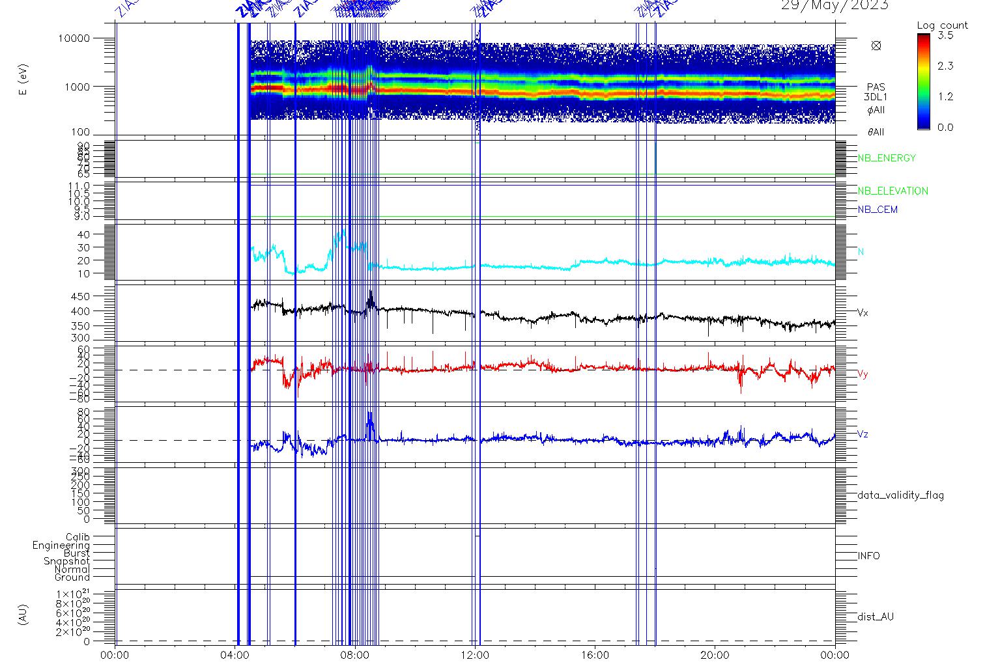Click the 16:00 time axis tick
Viewport: 985px width, 664px height.
click(595, 656)
